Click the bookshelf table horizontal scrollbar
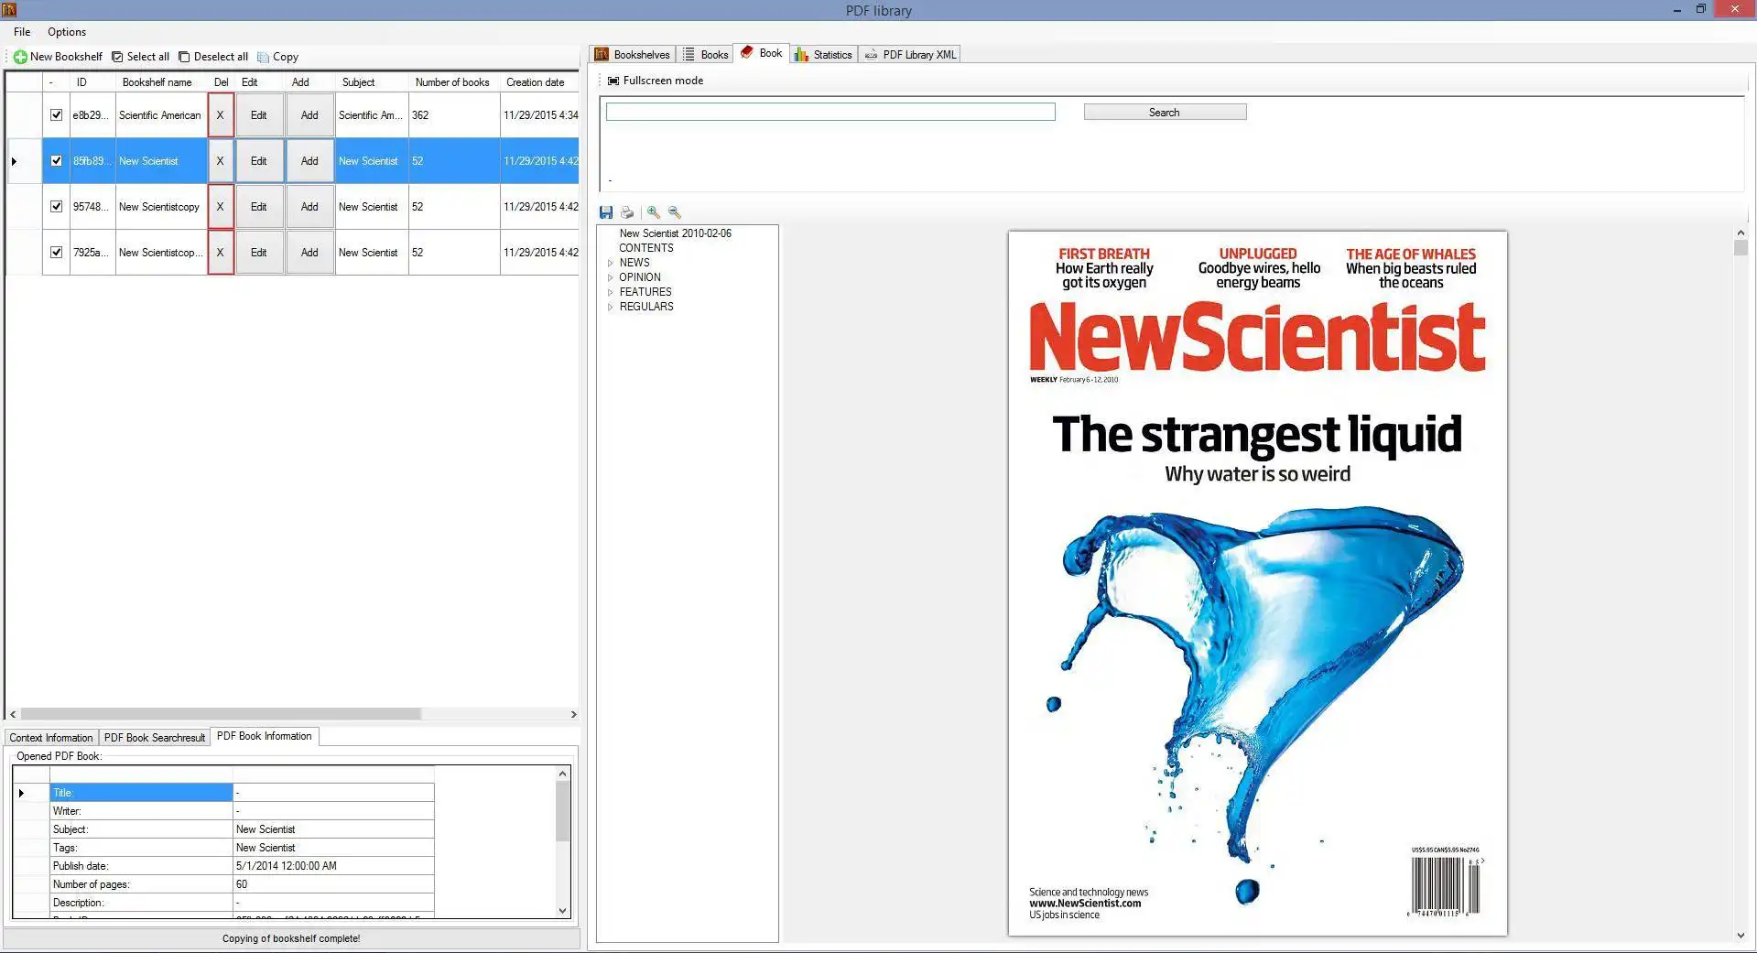This screenshot has height=953, width=1757. 221,714
